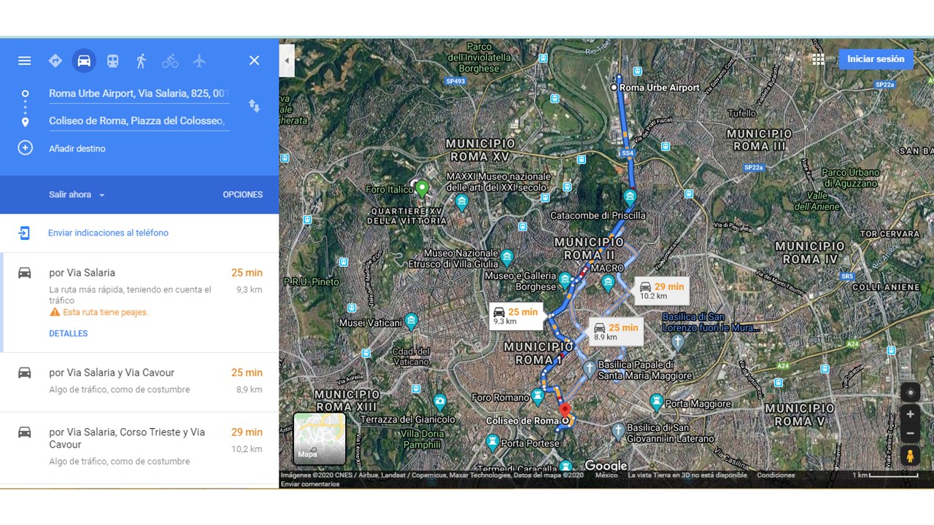Select the walking travel mode icon

pos(141,61)
